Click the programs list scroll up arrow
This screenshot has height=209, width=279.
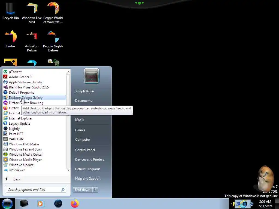coord(68,72)
